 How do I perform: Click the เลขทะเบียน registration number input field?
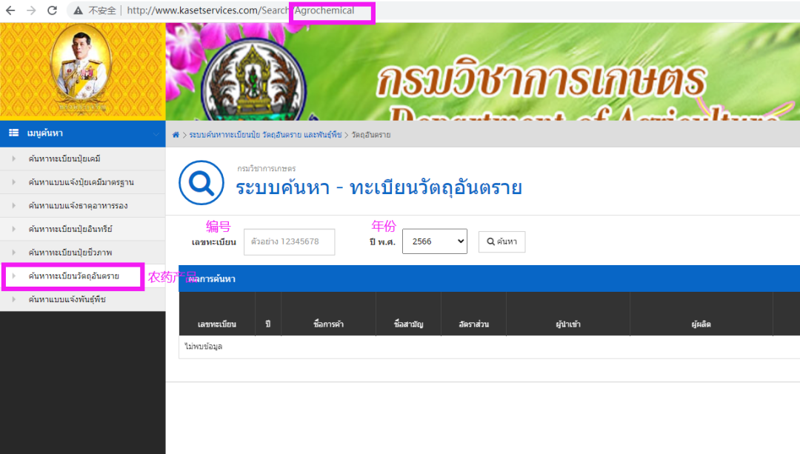click(x=289, y=241)
